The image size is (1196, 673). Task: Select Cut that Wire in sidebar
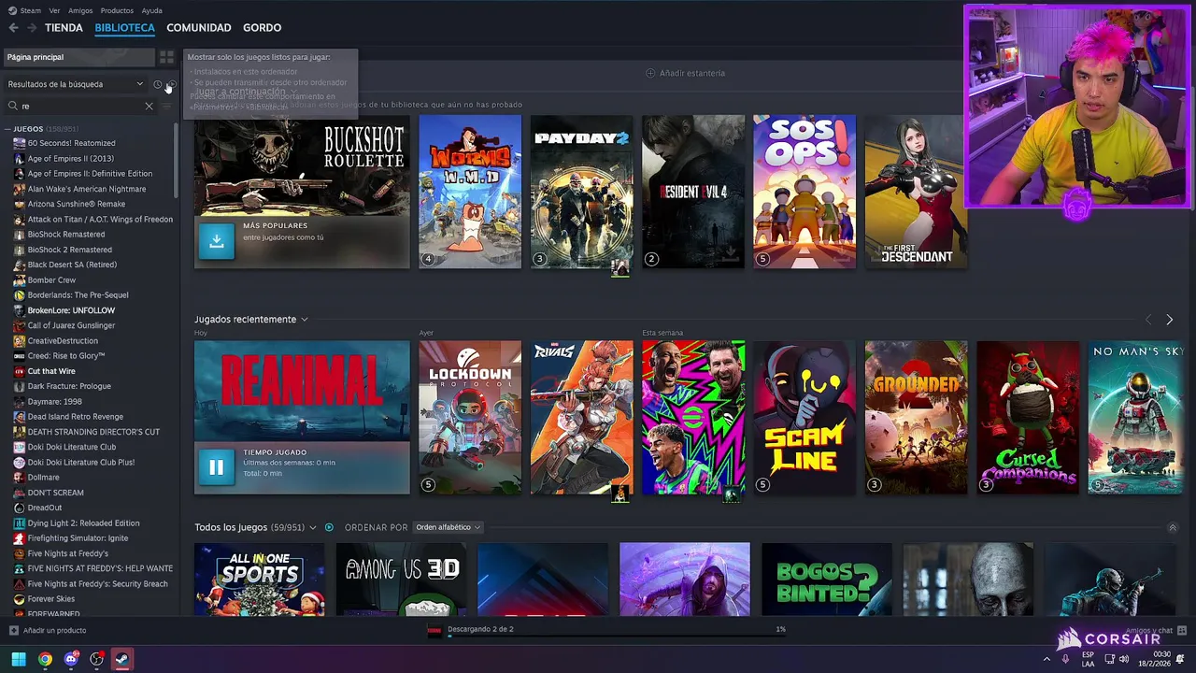[x=51, y=371]
